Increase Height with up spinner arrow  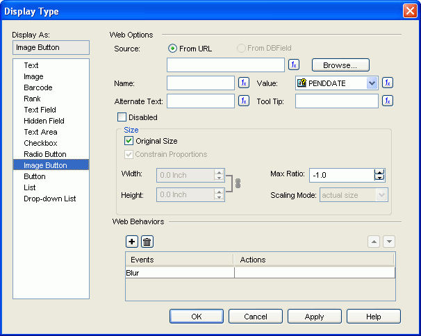pos(219,192)
